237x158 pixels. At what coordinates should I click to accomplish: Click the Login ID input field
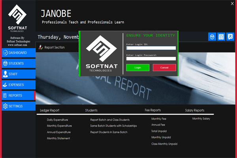[151, 48]
